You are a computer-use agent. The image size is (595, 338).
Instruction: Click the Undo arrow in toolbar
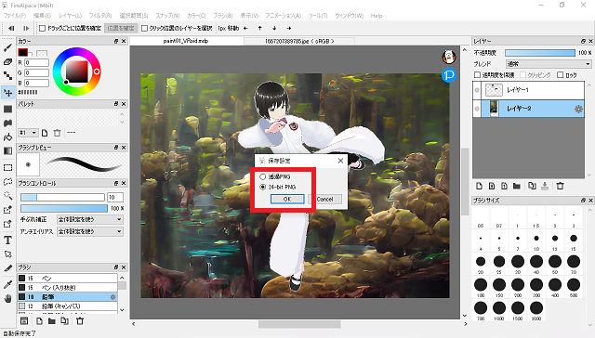[x=11, y=28]
